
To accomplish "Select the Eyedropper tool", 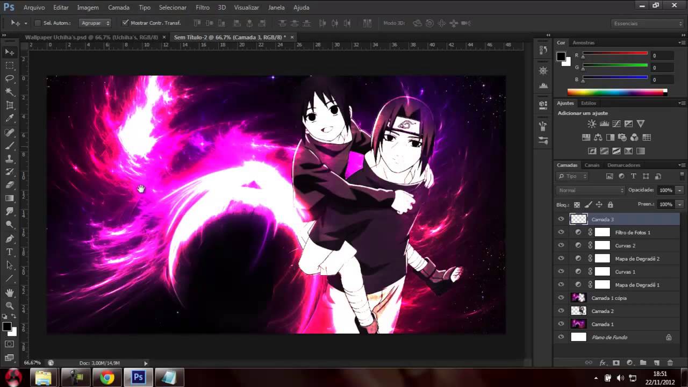I will (x=10, y=119).
